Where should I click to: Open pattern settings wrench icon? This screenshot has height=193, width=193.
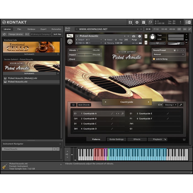pos(181,105)
